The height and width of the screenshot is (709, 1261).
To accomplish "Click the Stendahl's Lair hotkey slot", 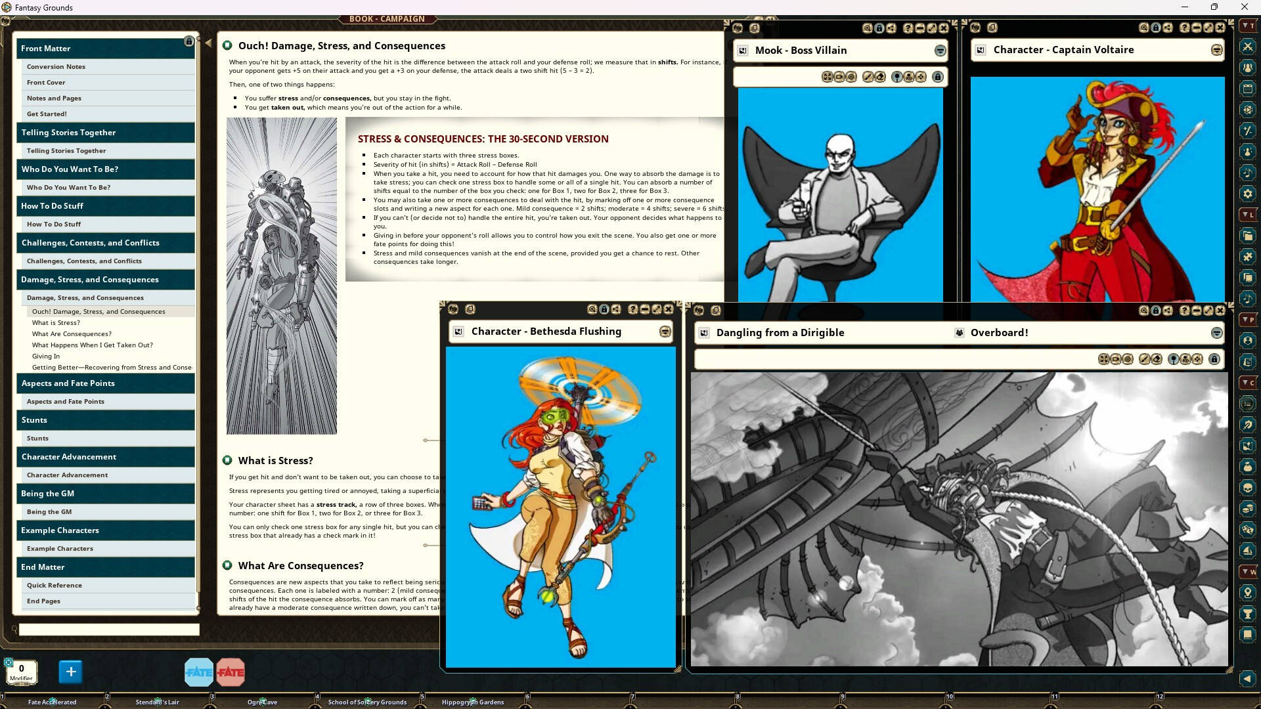I will (157, 702).
